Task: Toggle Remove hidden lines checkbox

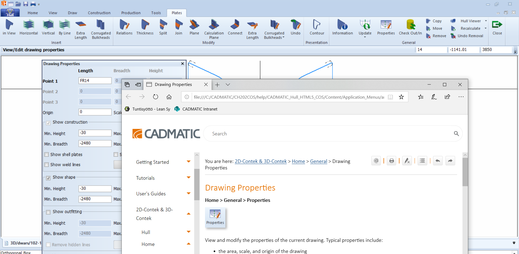Action: pos(48,245)
